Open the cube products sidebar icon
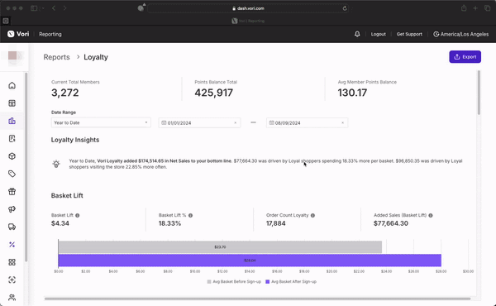 click(12, 156)
